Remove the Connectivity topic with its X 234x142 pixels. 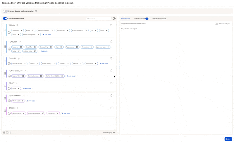51,47
